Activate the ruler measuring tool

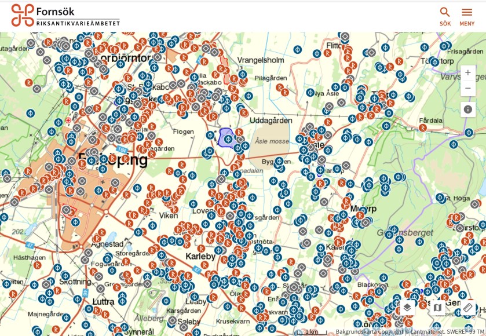click(468, 307)
